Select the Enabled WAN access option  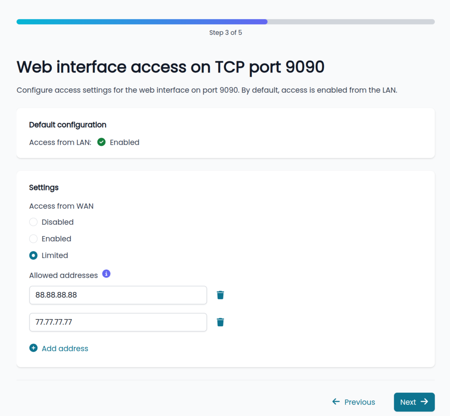(33, 239)
